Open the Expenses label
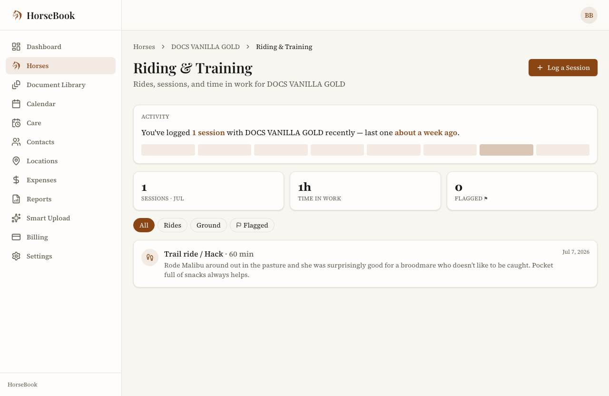The width and height of the screenshot is (609, 396). [x=41, y=180]
